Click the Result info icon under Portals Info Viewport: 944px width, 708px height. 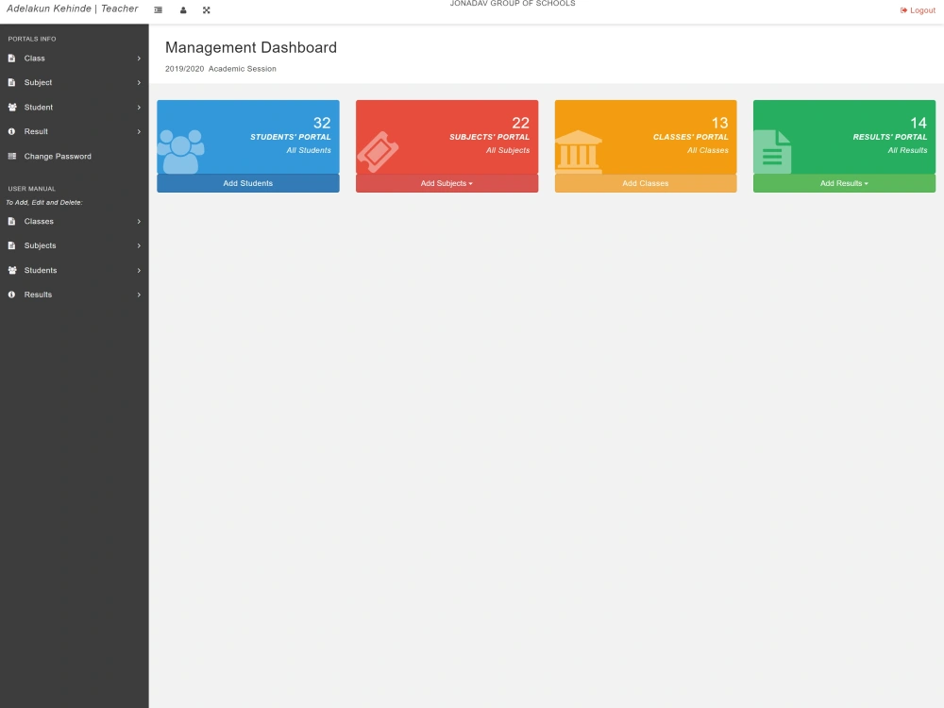[11, 131]
